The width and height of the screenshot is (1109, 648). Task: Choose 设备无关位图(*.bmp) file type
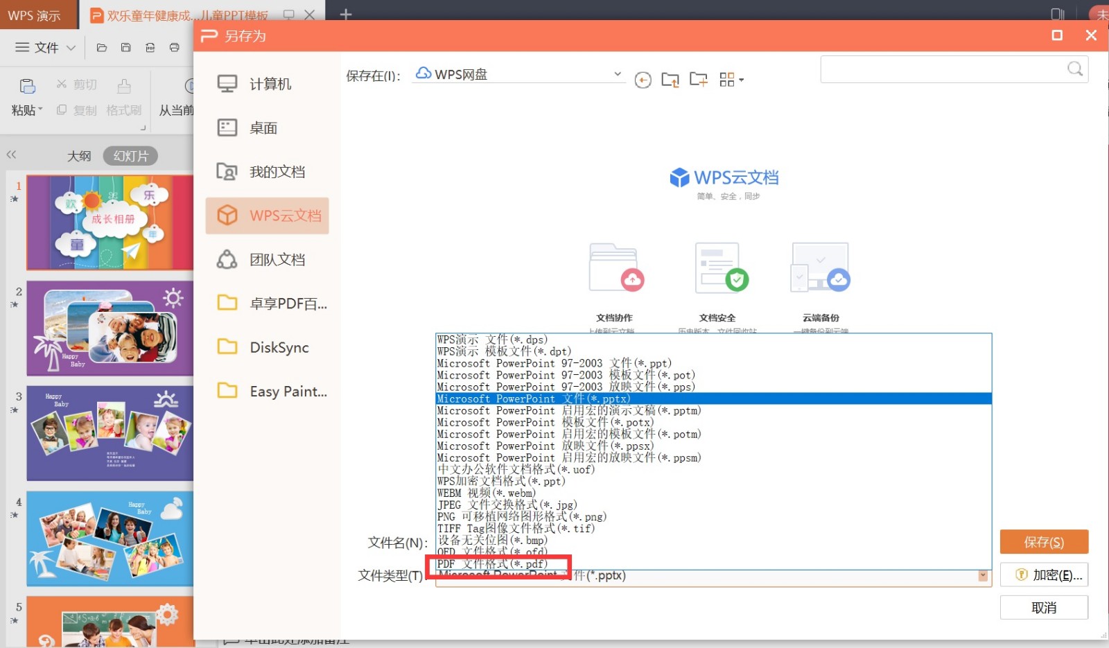coord(713,540)
